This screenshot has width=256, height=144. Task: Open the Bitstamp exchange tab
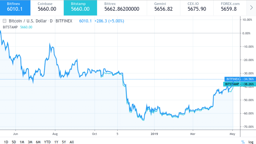click(x=80, y=8)
